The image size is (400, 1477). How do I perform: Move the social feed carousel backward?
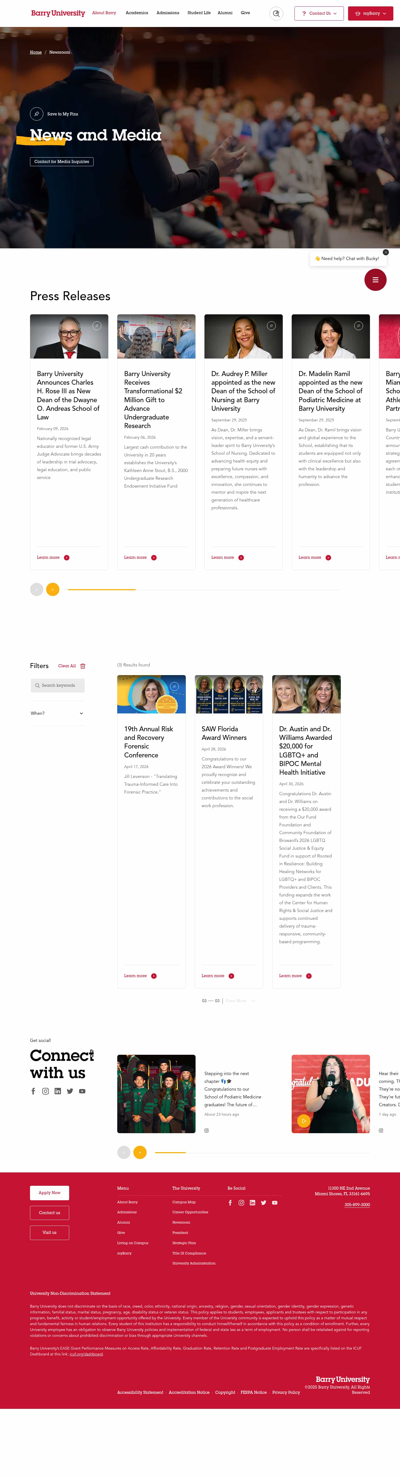click(124, 1152)
